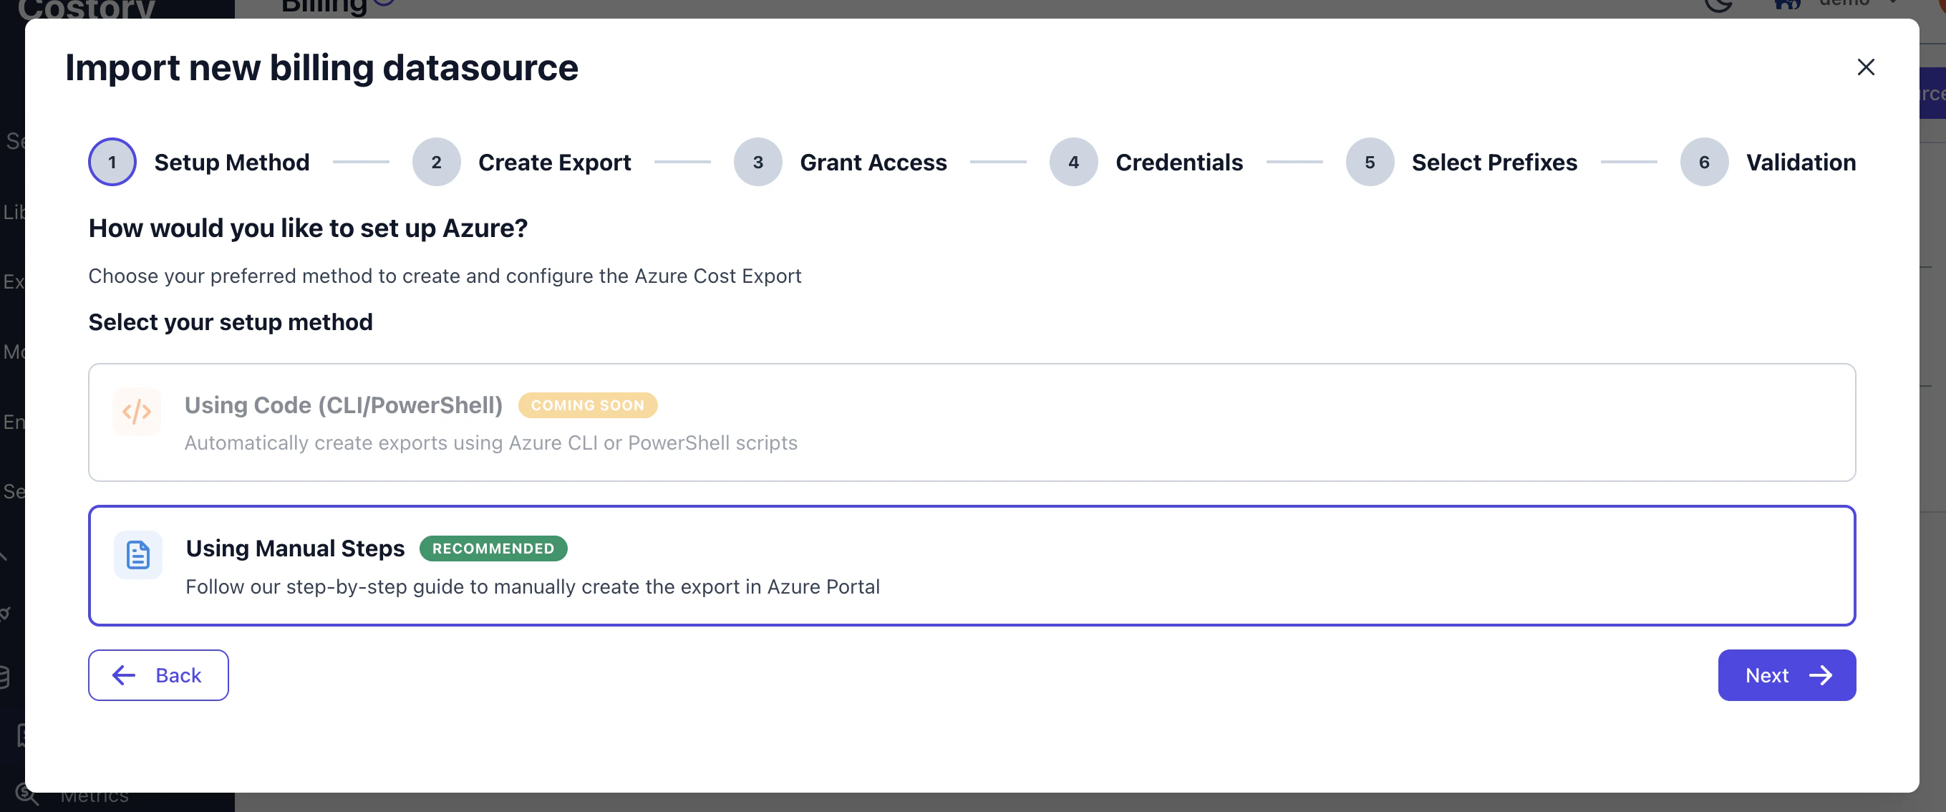Open step 6 Validation
This screenshot has height=812, width=1946.
[1703, 162]
